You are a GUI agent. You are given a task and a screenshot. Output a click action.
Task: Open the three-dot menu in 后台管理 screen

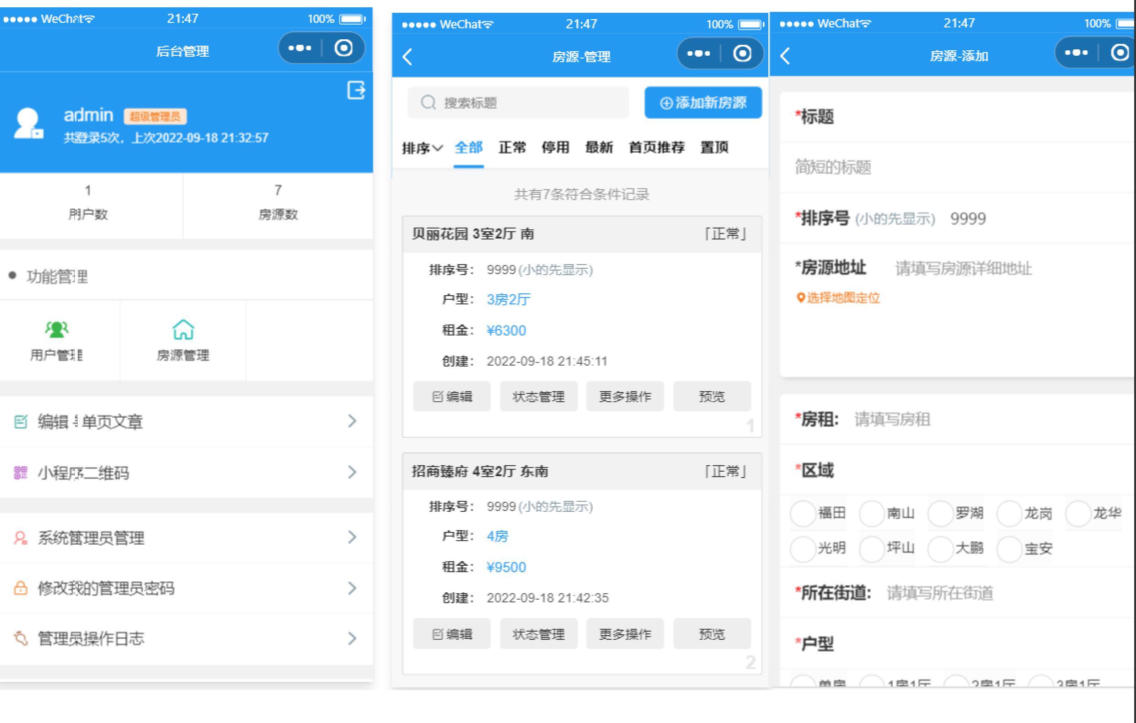(x=300, y=48)
